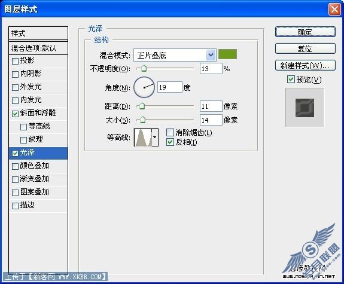Click the 新建样式 new style button
The height and width of the screenshot is (284, 344).
pyautogui.click(x=305, y=65)
